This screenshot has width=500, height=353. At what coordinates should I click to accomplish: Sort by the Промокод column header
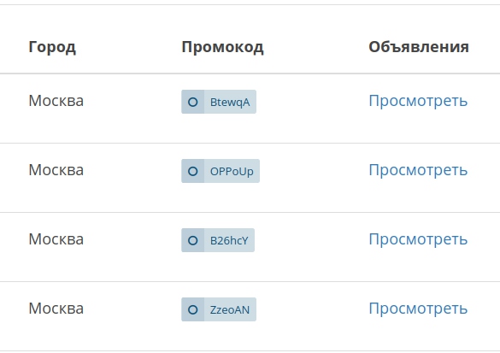222,47
